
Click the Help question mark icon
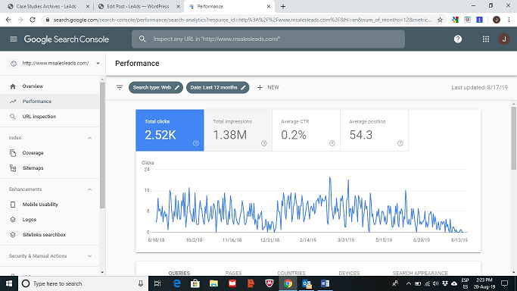458,39
